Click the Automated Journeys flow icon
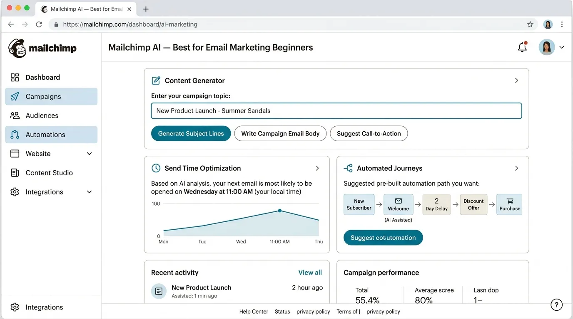Image resolution: width=573 pixels, height=319 pixels. (x=348, y=168)
